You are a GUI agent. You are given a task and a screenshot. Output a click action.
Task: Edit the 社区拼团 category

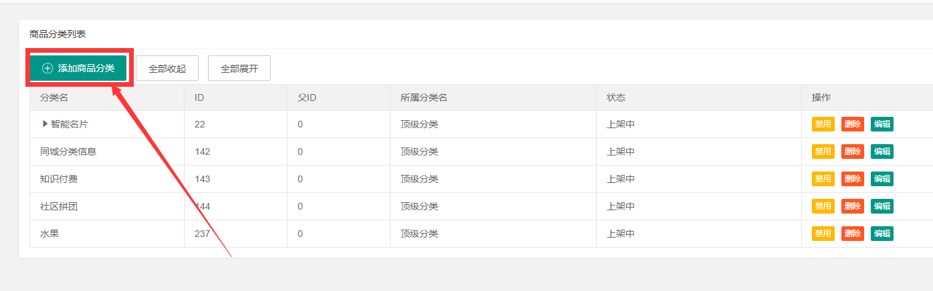click(882, 206)
